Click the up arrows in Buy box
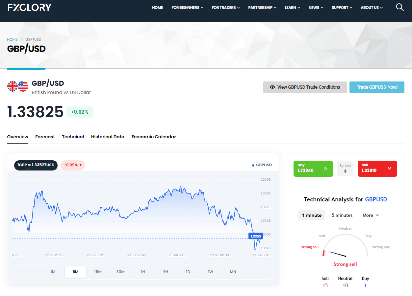The width and height of the screenshot is (412, 296). coord(325,169)
